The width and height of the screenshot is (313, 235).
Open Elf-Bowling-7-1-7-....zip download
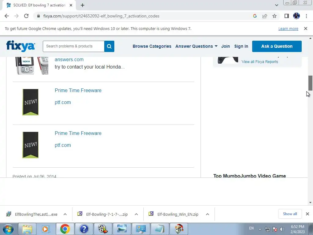pyautogui.click(x=103, y=214)
